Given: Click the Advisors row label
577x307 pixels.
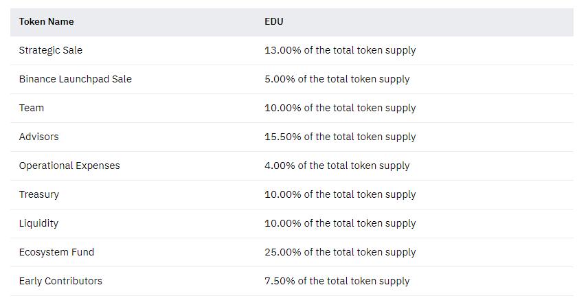Looking at the screenshot, I should [x=38, y=137].
